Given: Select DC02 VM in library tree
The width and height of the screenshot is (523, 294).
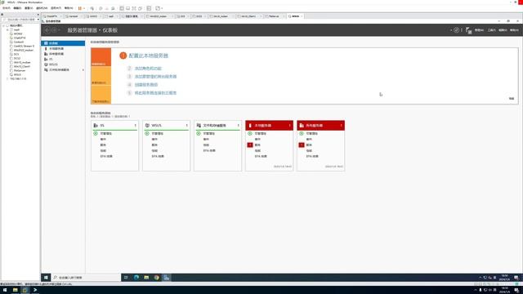Looking at the screenshot, I should pyautogui.click(x=17, y=58).
